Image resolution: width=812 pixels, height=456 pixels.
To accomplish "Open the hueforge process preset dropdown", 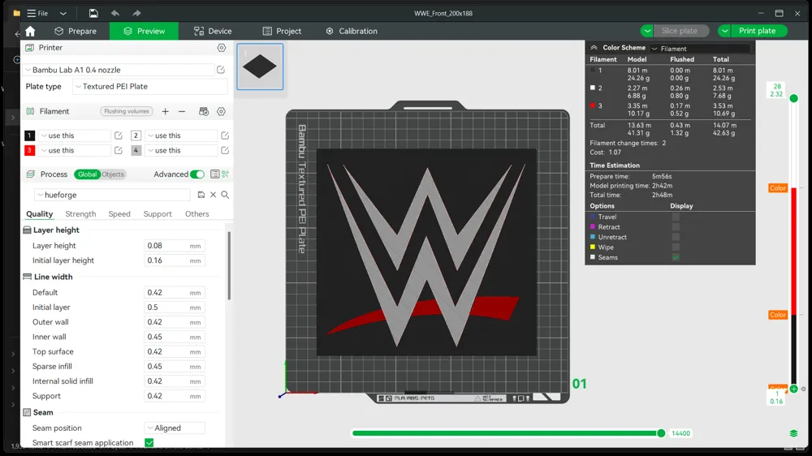I will click(x=113, y=195).
